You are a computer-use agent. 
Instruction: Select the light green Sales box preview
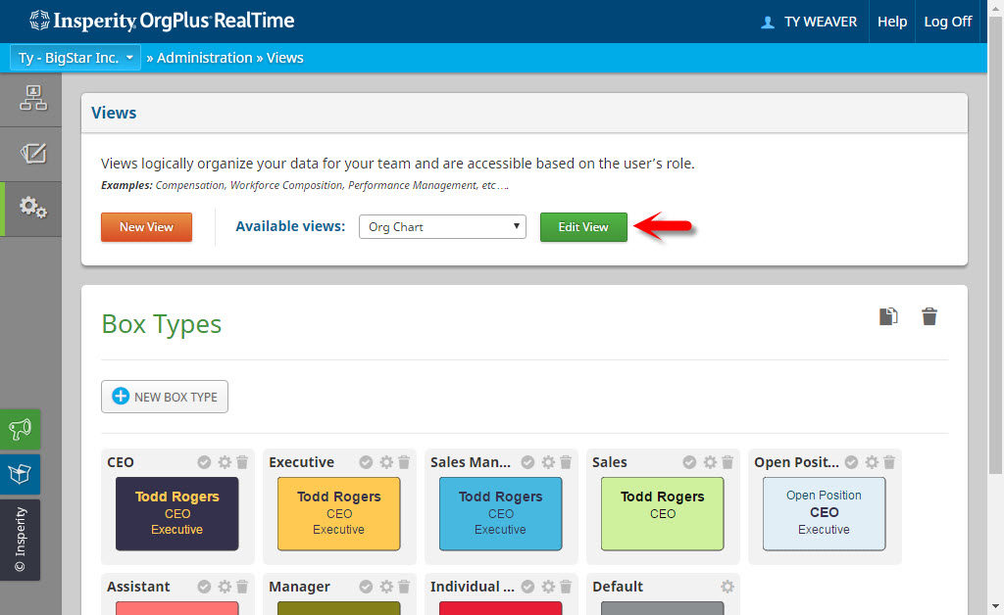point(662,513)
